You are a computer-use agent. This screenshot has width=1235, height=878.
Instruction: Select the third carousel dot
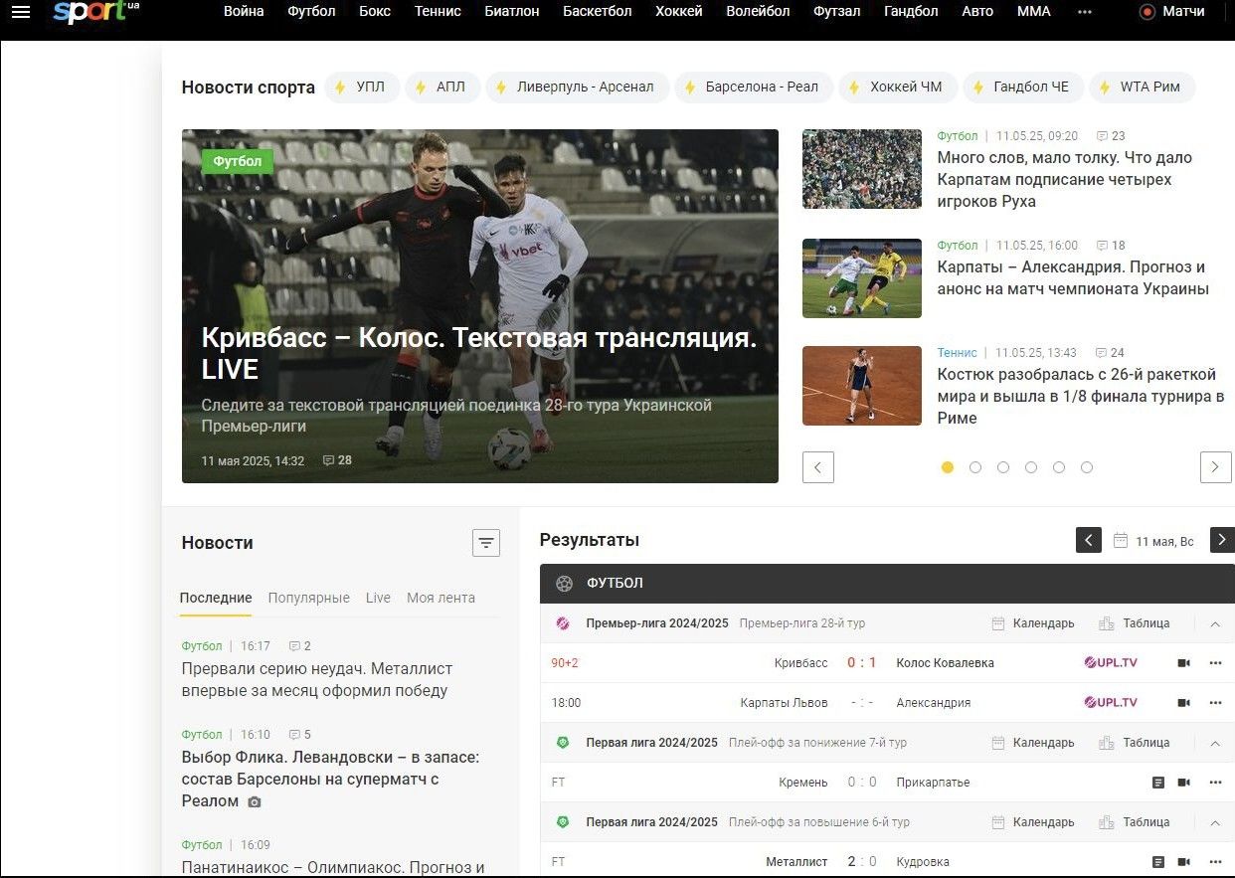point(1003,467)
